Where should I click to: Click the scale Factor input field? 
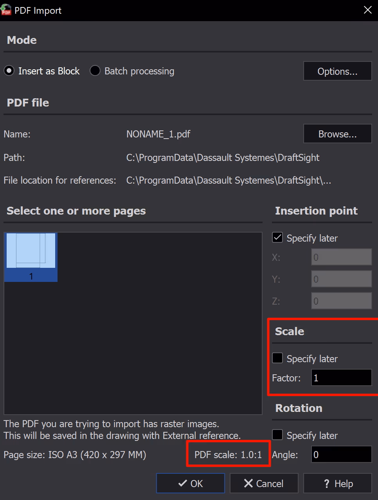[x=341, y=378]
